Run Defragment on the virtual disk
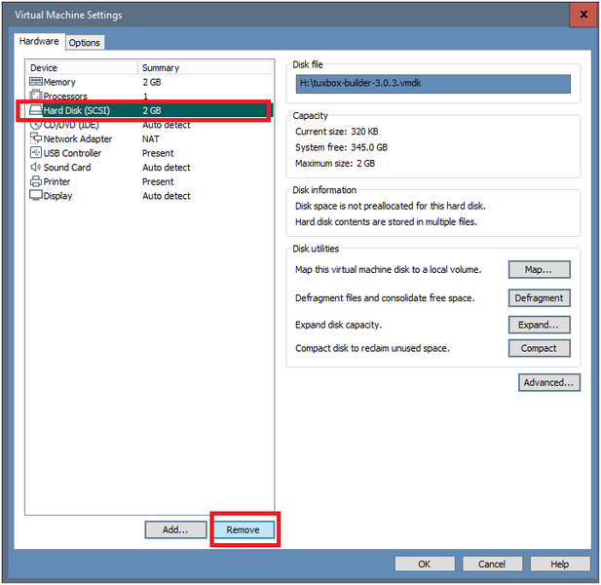The width and height of the screenshot is (601, 585). (539, 298)
